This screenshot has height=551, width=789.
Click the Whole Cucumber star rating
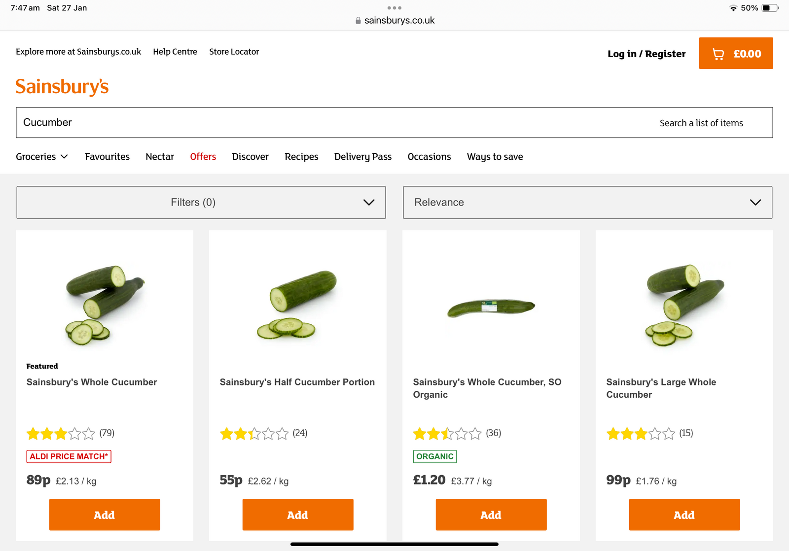click(61, 434)
